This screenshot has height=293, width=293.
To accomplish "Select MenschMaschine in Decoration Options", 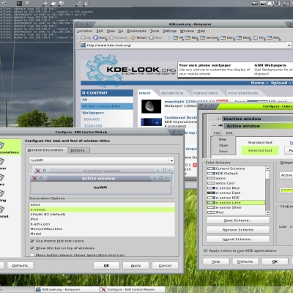I will click(x=102, y=229).
